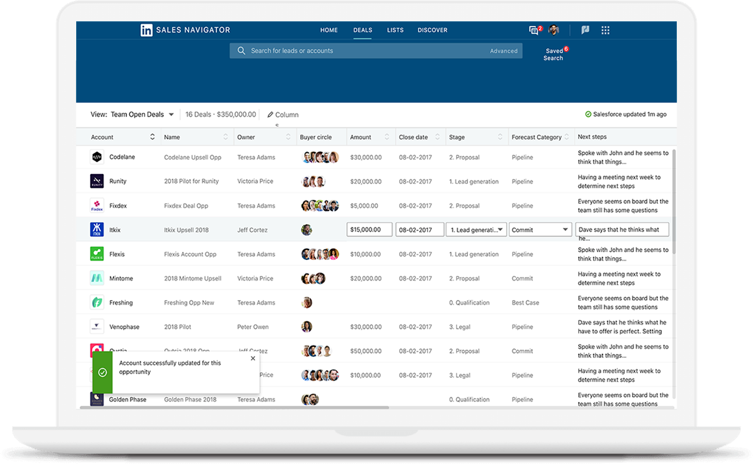Open Codelane Upsell Opp deal
753x464 pixels.
(x=192, y=157)
